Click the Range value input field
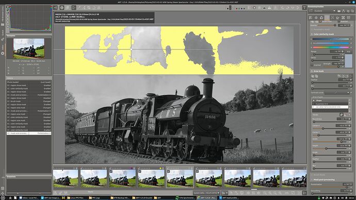 (x=334, y=52)
